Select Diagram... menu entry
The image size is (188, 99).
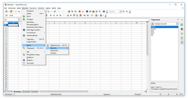point(34,60)
